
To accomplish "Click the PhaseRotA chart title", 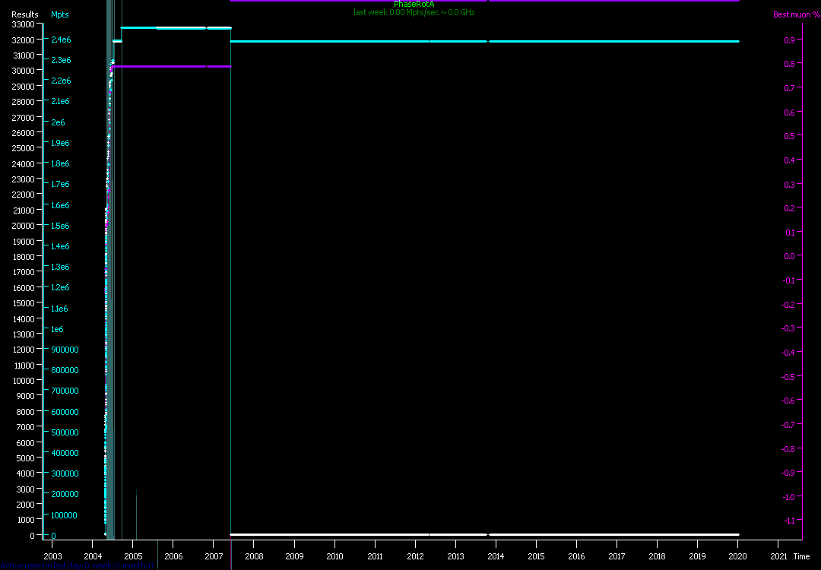I will pyautogui.click(x=414, y=5).
